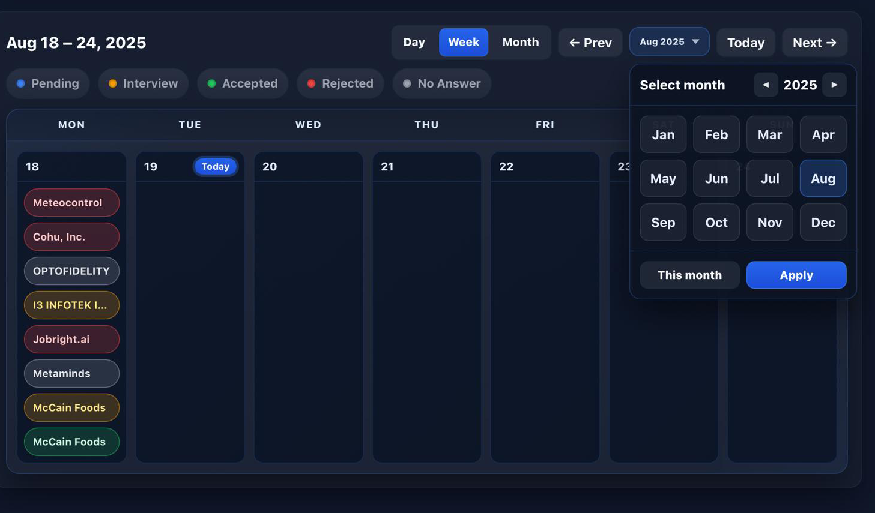Image resolution: width=875 pixels, height=513 pixels.
Task: Click the TUE column header
Action: point(190,125)
